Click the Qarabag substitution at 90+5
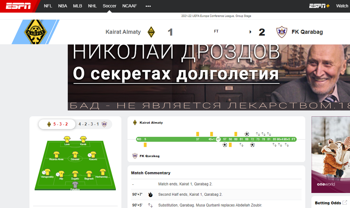 (287, 145)
